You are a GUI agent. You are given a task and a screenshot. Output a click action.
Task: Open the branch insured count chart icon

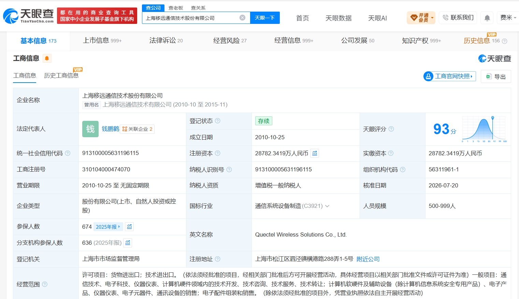click(x=128, y=243)
